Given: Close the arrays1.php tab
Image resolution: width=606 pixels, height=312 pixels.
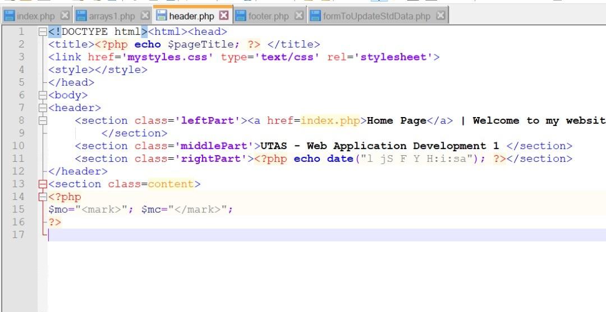Looking at the screenshot, I should point(145,16).
